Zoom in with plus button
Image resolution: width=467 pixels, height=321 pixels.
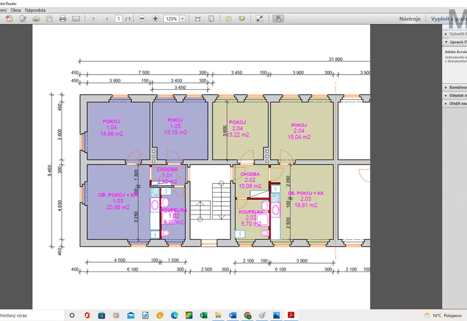155,19
